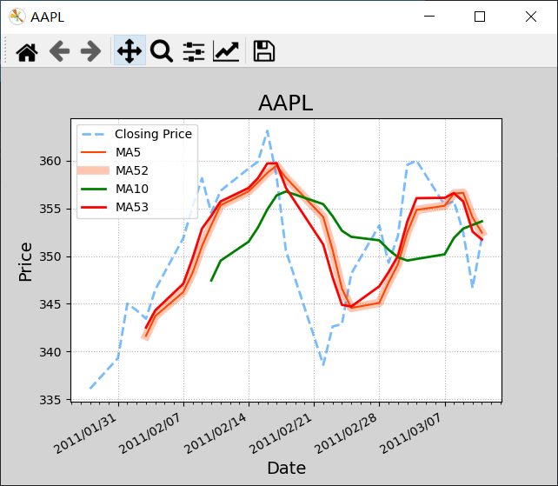Click the 2011/03/07 date tick label

click(x=411, y=434)
